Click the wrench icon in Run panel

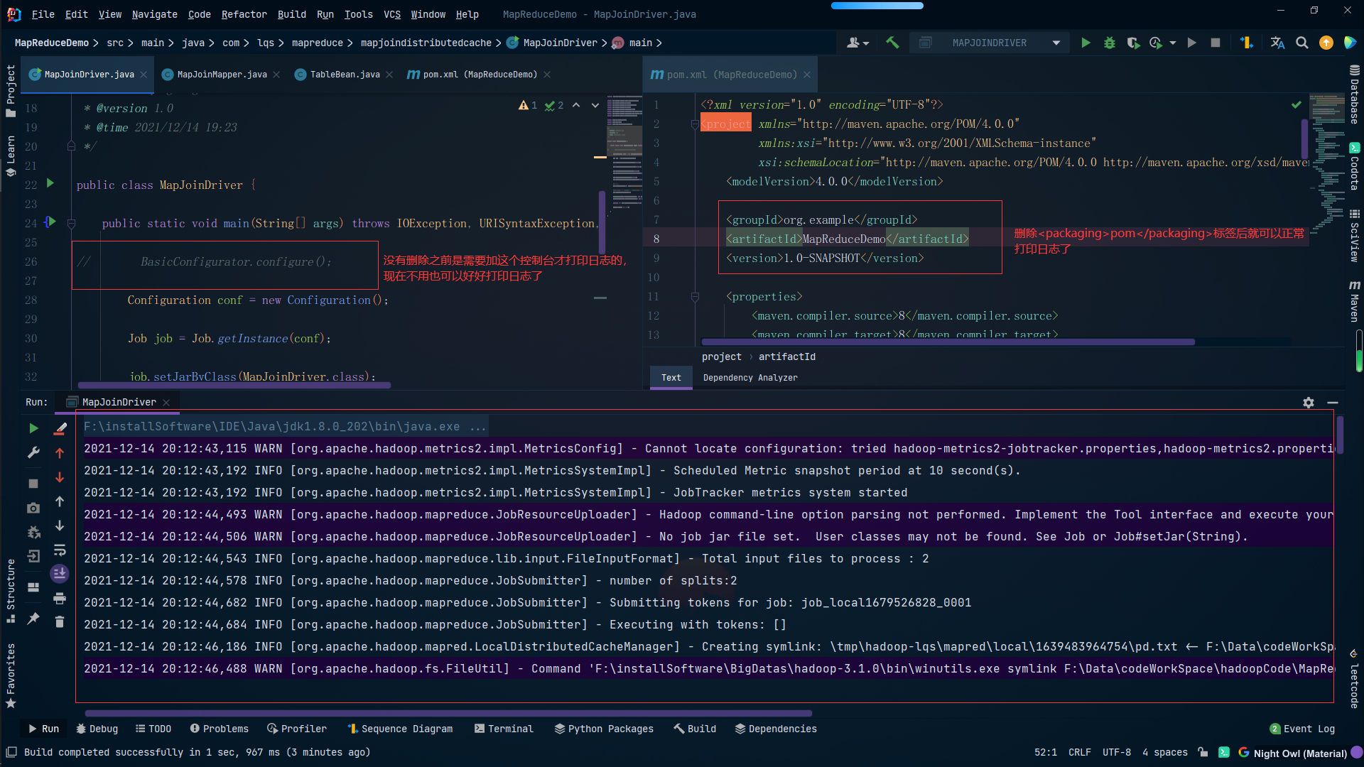coord(33,452)
